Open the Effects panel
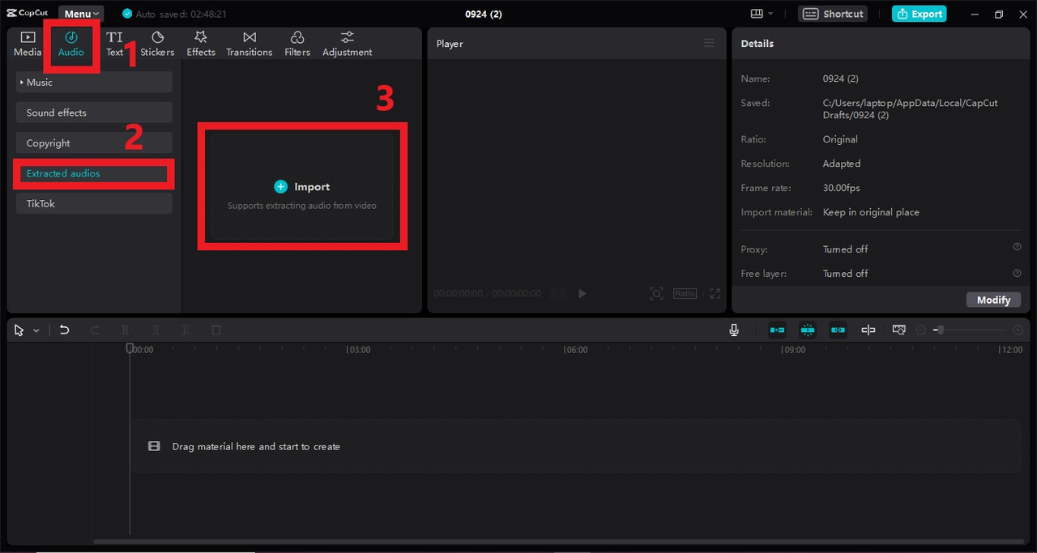The width and height of the screenshot is (1037, 553). (x=201, y=44)
